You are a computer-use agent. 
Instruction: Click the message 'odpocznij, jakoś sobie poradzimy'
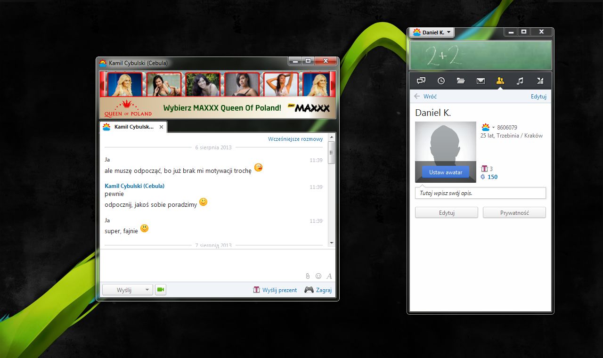point(151,205)
